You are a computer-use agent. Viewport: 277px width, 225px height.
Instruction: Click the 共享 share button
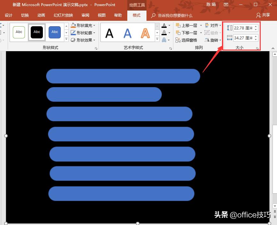pos(263,15)
